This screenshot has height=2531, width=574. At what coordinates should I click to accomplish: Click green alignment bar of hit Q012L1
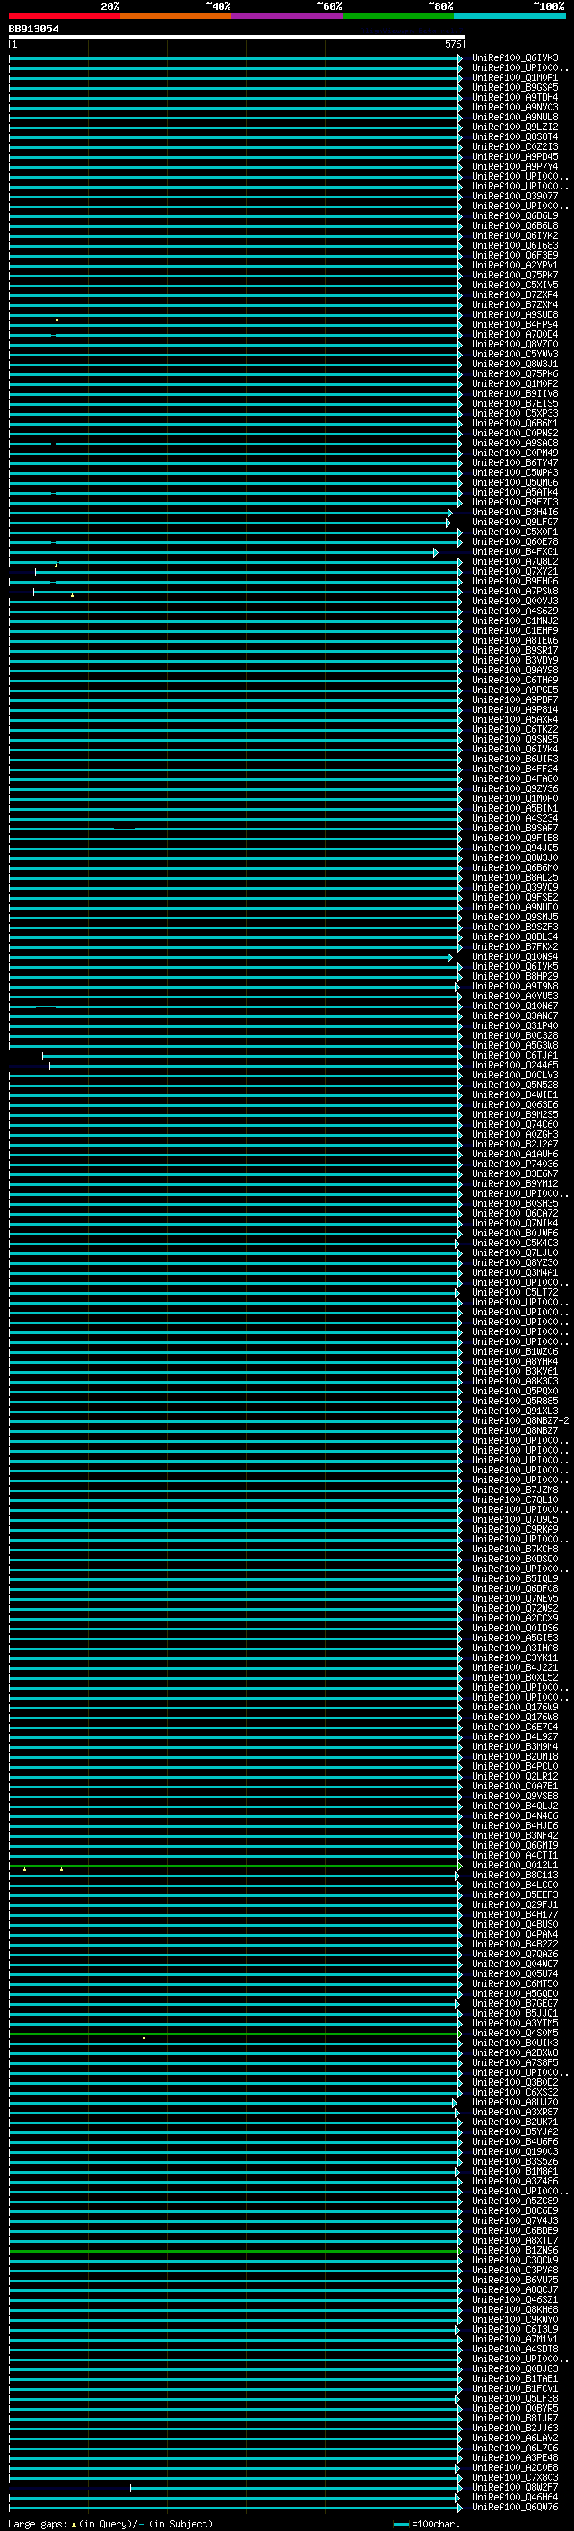click(233, 1865)
